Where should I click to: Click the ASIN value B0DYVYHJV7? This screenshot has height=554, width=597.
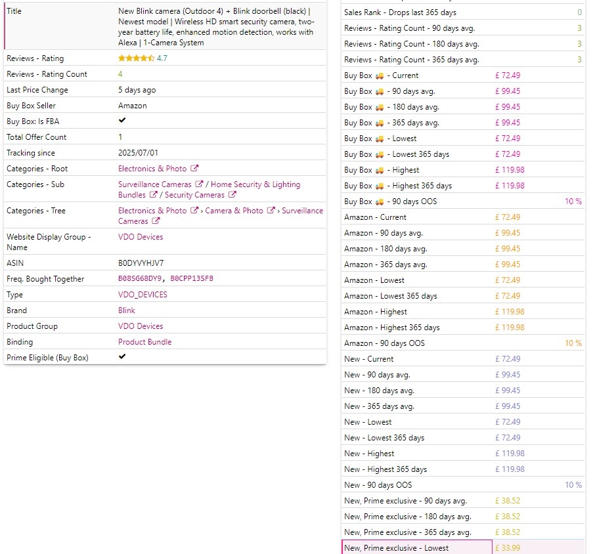click(x=141, y=263)
